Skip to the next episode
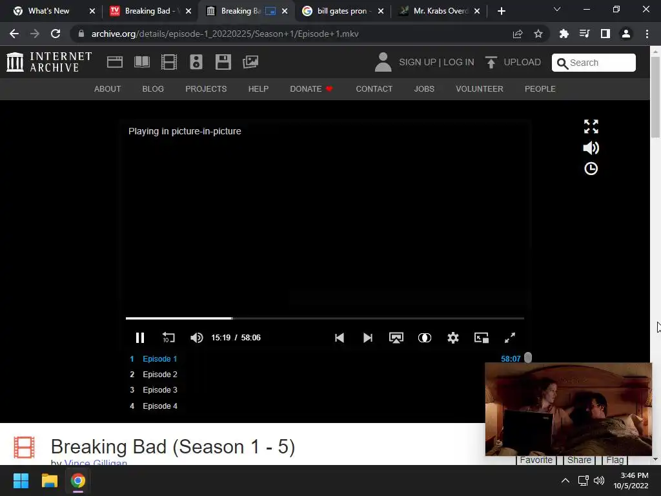Image resolution: width=661 pixels, height=496 pixels. 367,338
